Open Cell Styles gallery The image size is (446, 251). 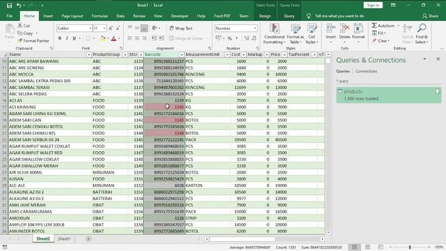coord(312,33)
